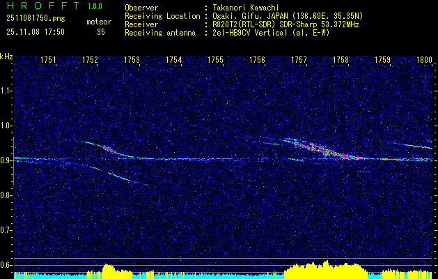Click the gray vertical range bar at left
The width and height of the screenshot is (438, 279).
point(13,161)
